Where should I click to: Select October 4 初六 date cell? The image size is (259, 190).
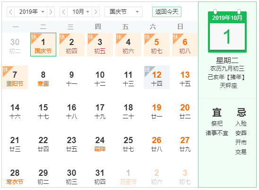coord(129,45)
